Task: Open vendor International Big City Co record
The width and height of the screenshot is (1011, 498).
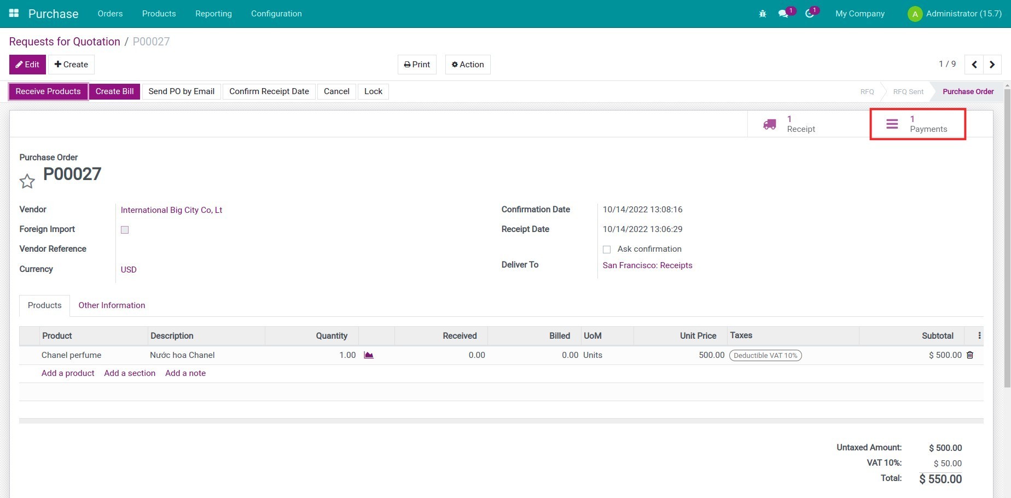Action: (x=171, y=210)
